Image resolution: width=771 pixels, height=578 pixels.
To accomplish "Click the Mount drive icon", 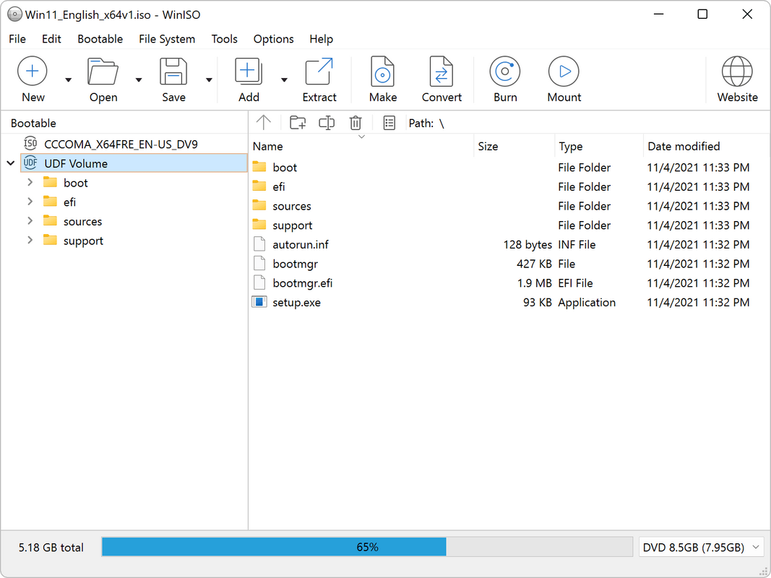I will (x=564, y=70).
